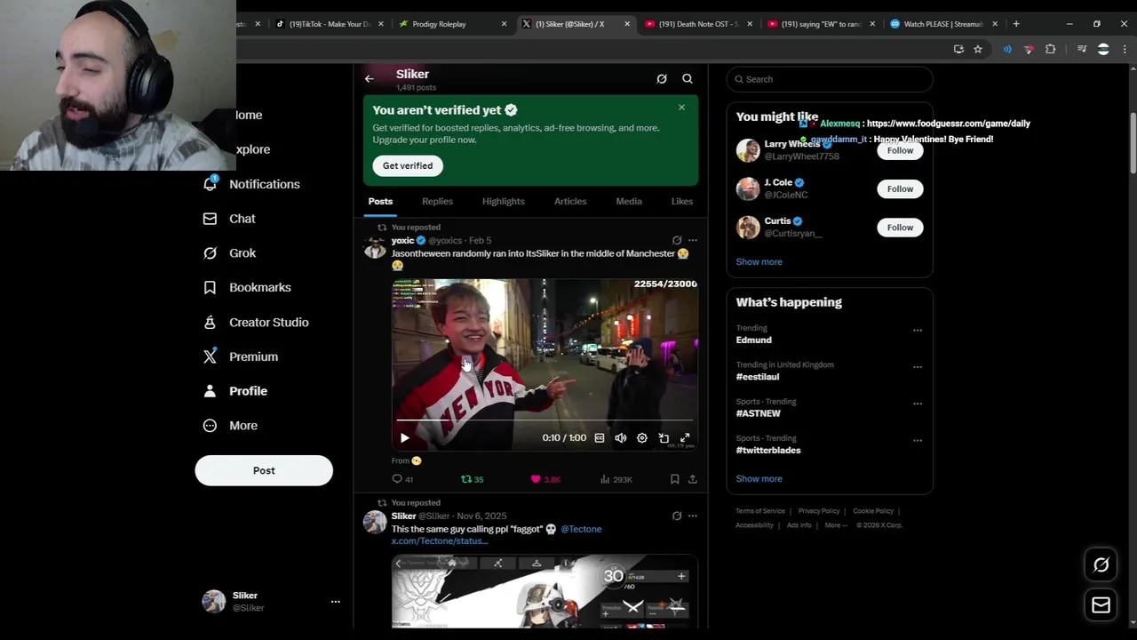This screenshot has height=640, width=1137.
Task: Click the Post button
Action: tap(264, 470)
